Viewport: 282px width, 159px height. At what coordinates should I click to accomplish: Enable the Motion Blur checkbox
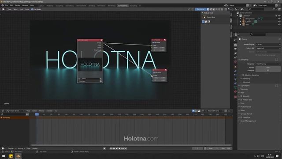click(241, 100)
